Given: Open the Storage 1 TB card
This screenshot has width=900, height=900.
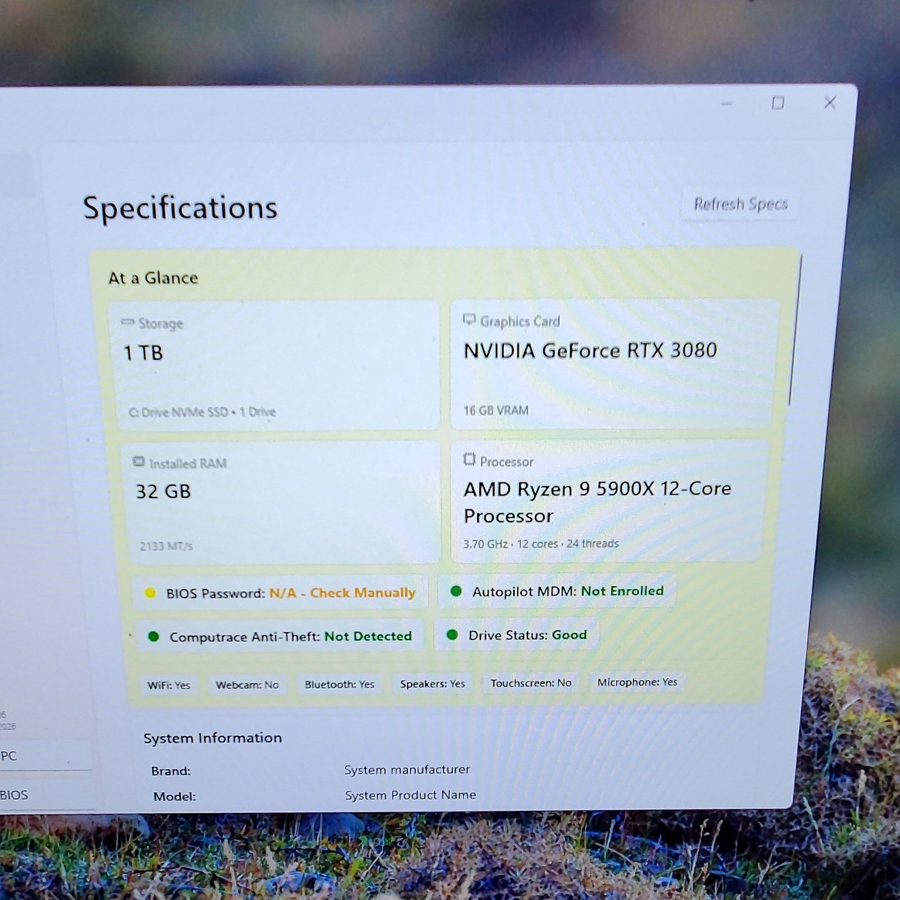Looking at the screenshot, I should 275,366.
